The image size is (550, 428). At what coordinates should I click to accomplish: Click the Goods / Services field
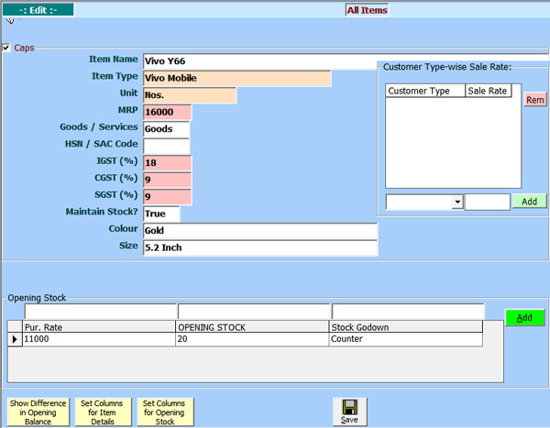(167, 129)
